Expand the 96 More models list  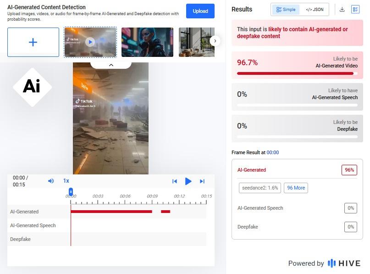[296, 188]
